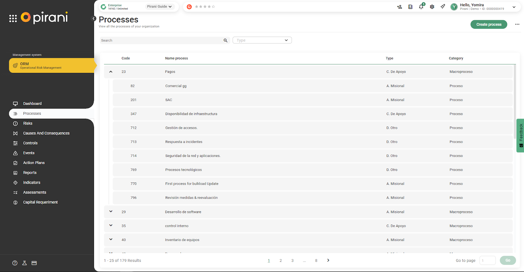Click the search magnifier icon
The width and height of the screenshot is (524, 272).
(225, 41)
